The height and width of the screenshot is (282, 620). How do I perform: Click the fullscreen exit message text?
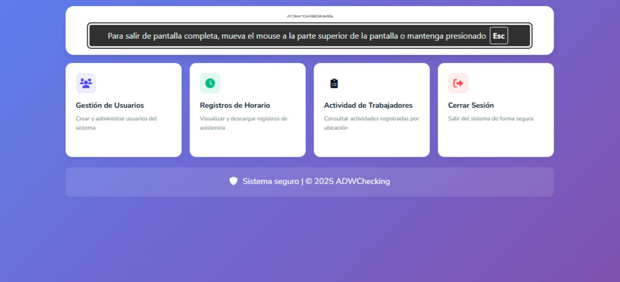pyautogui.click(x=297, y=36)
